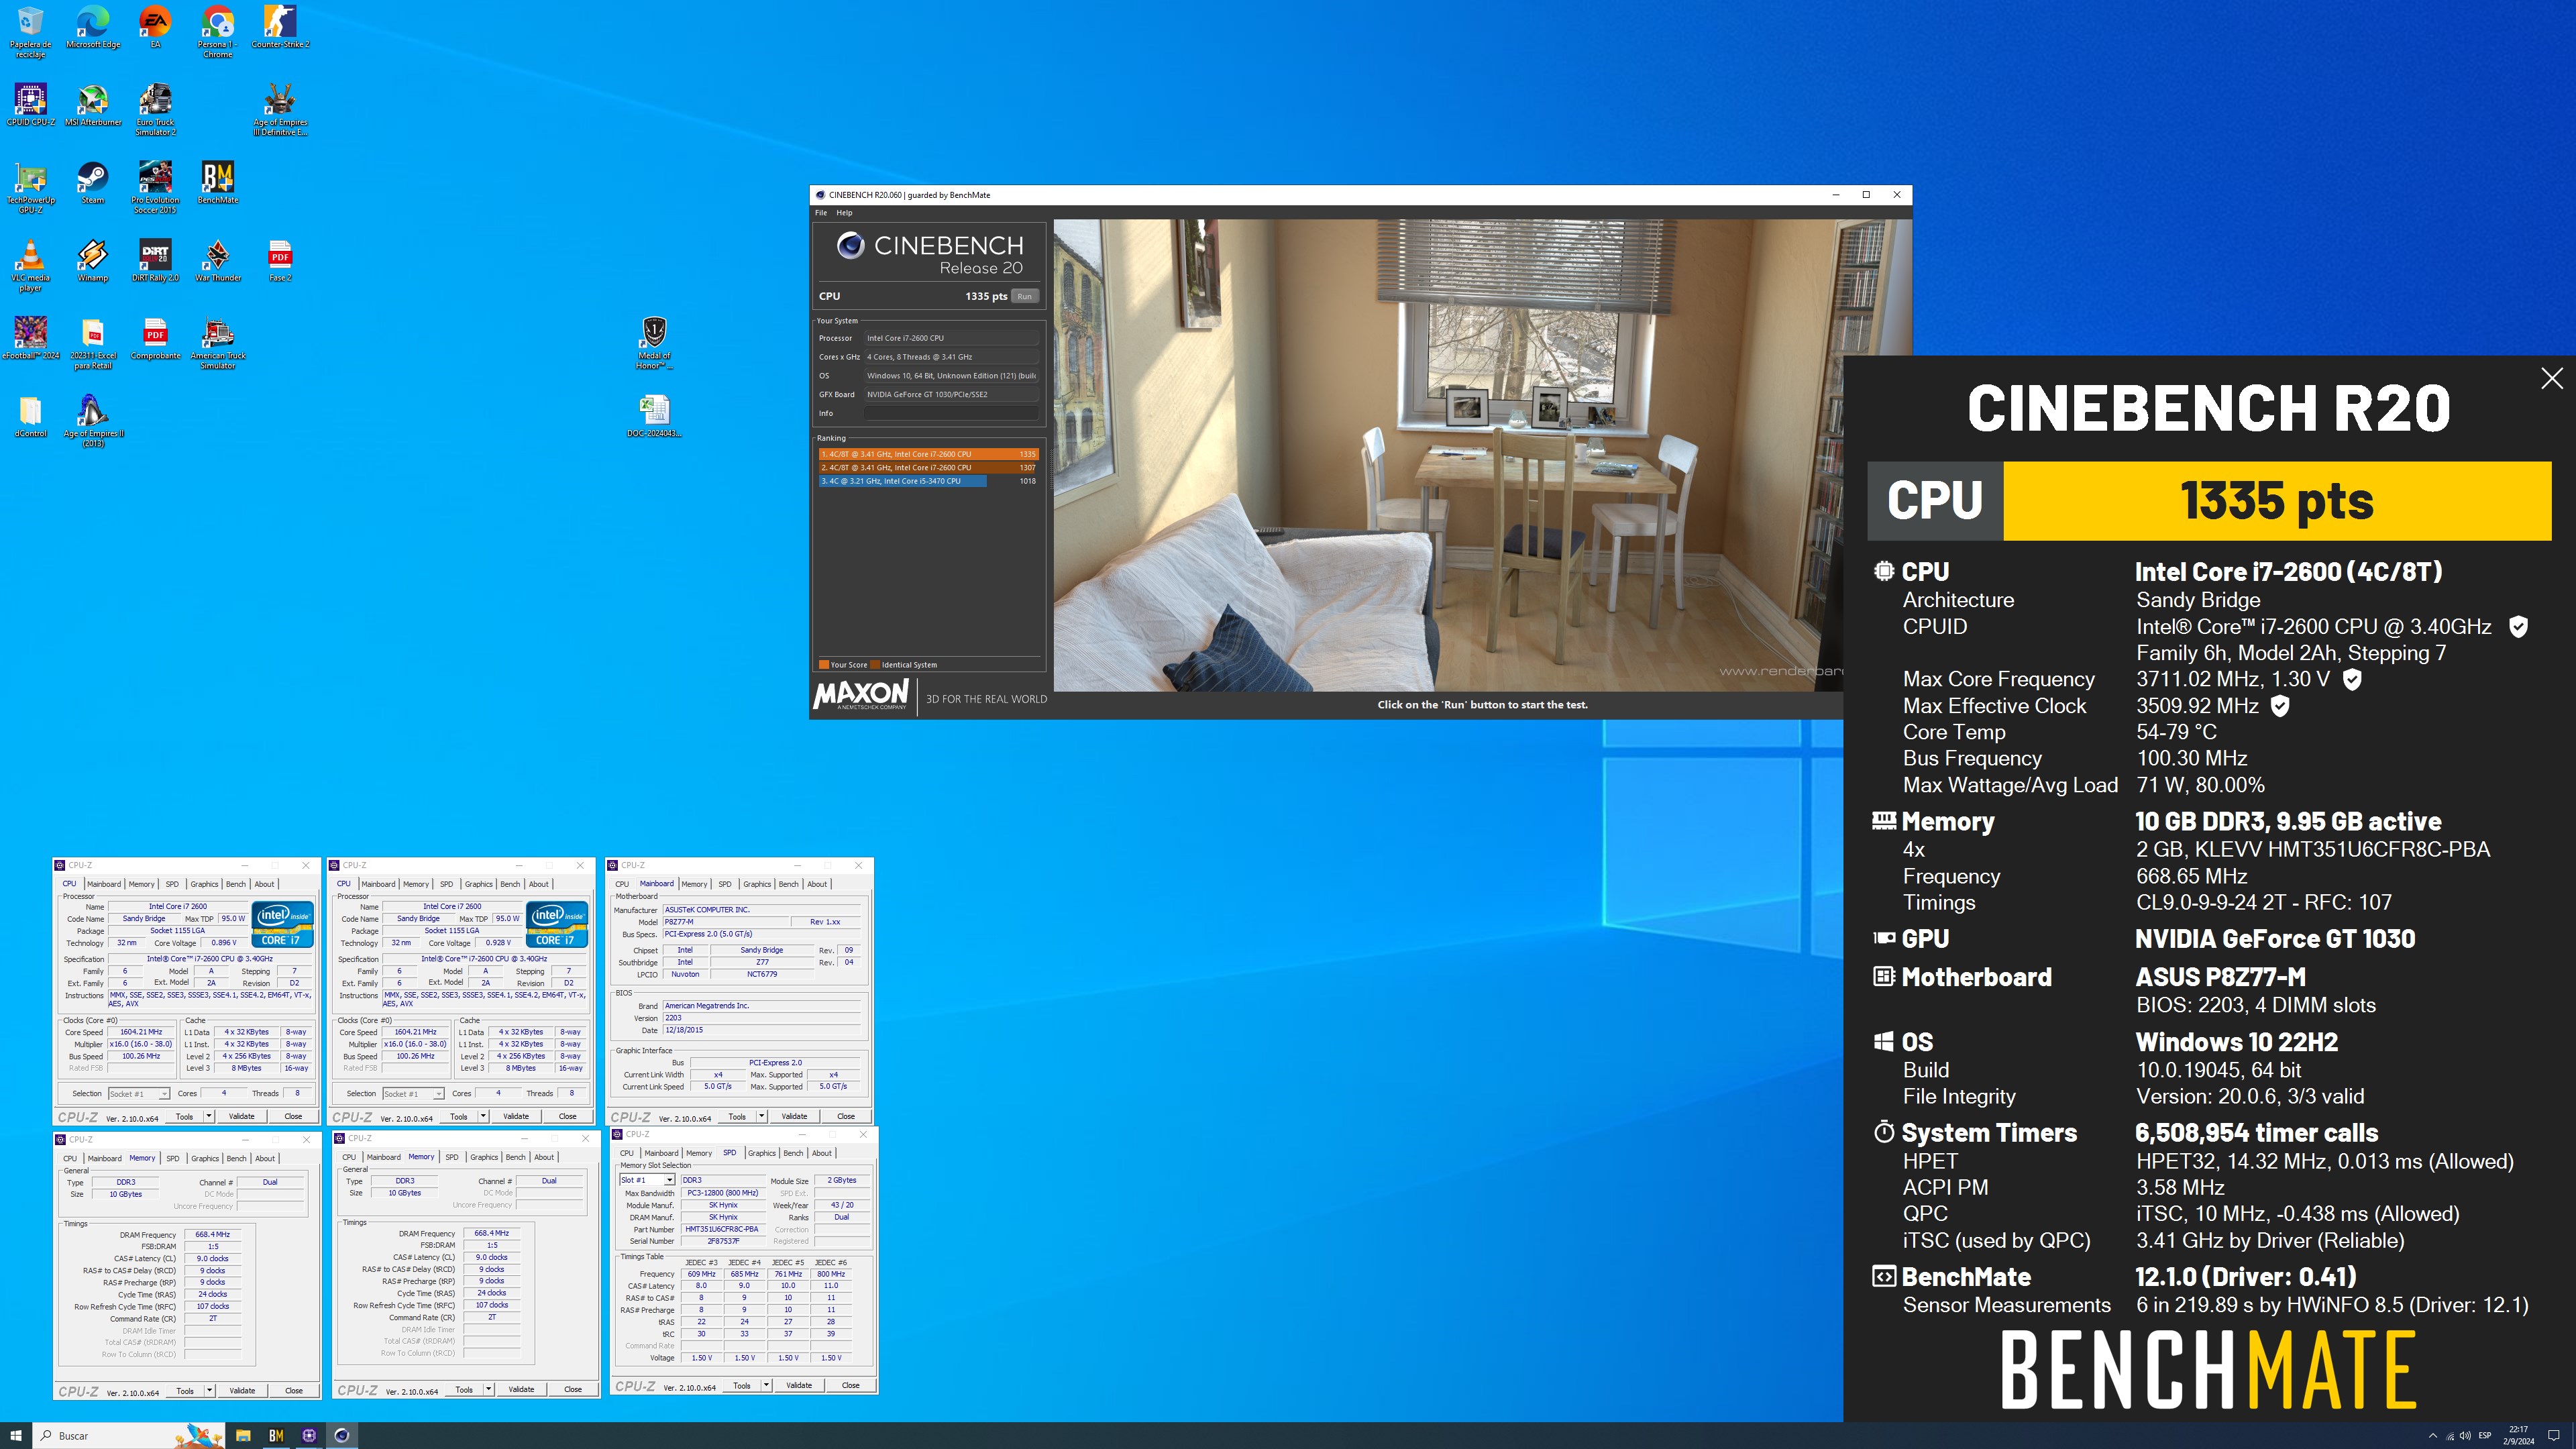Image resolution: width=2576 pixels, height=1449 pixels.
Task: Open the Cinebench File menu
Action: 821,213
